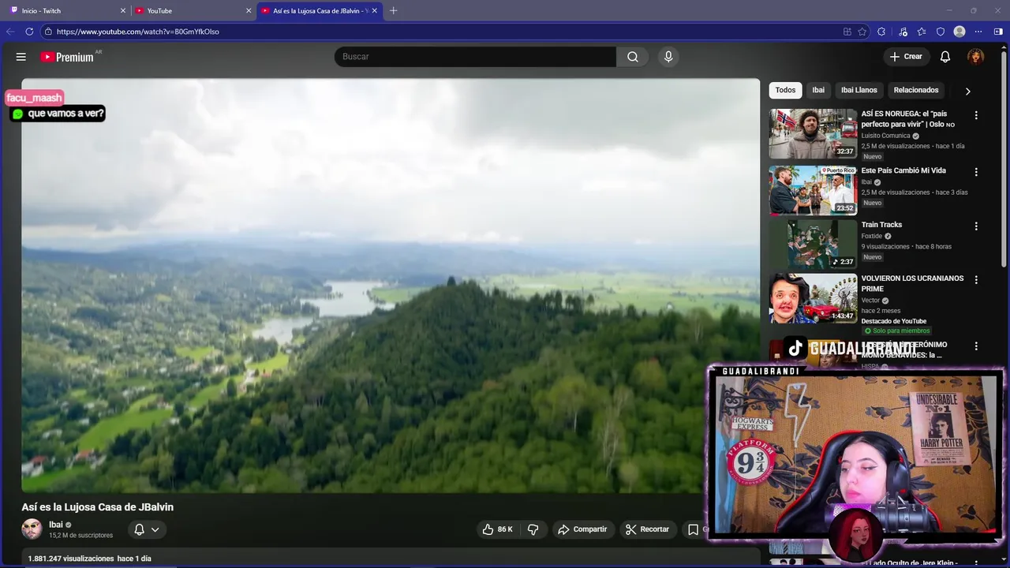Show more filter chips with right arrow

(968, 91)
